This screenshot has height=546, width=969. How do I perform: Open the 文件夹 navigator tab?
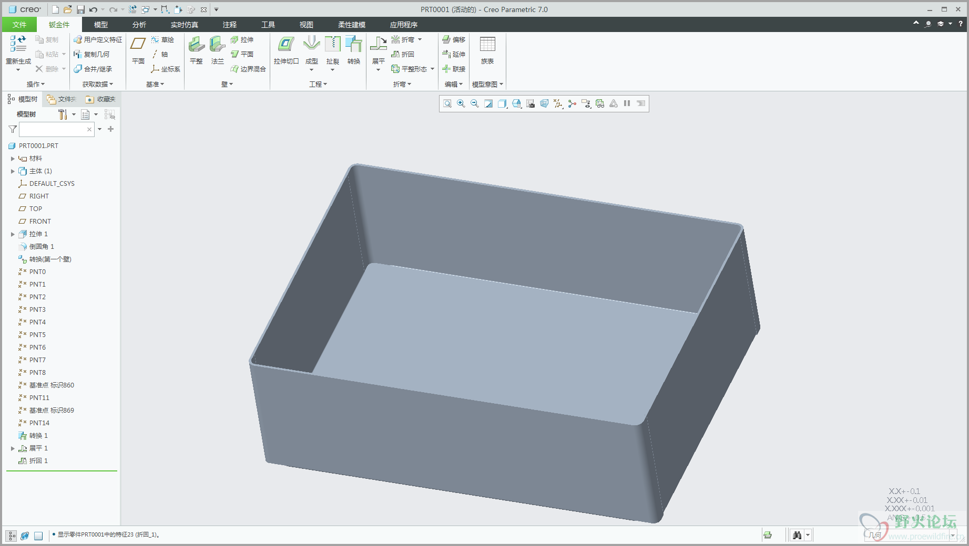click(x=62, y=99)
